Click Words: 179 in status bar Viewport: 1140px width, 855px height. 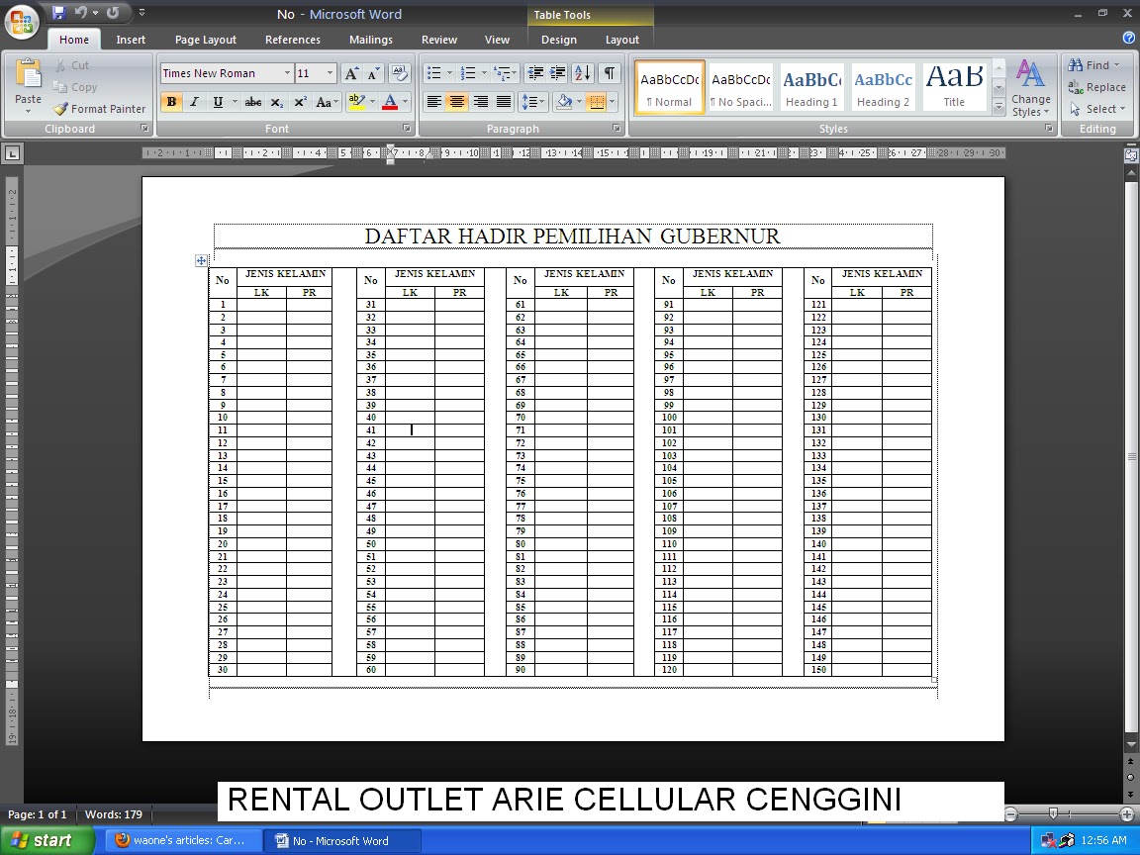pos(114,814)
